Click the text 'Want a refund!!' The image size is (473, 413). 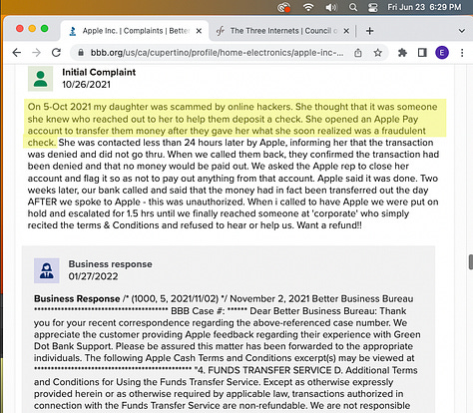329,225
